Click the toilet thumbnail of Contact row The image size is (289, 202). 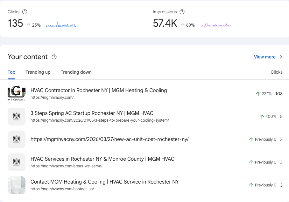click(x=17, y=185)
